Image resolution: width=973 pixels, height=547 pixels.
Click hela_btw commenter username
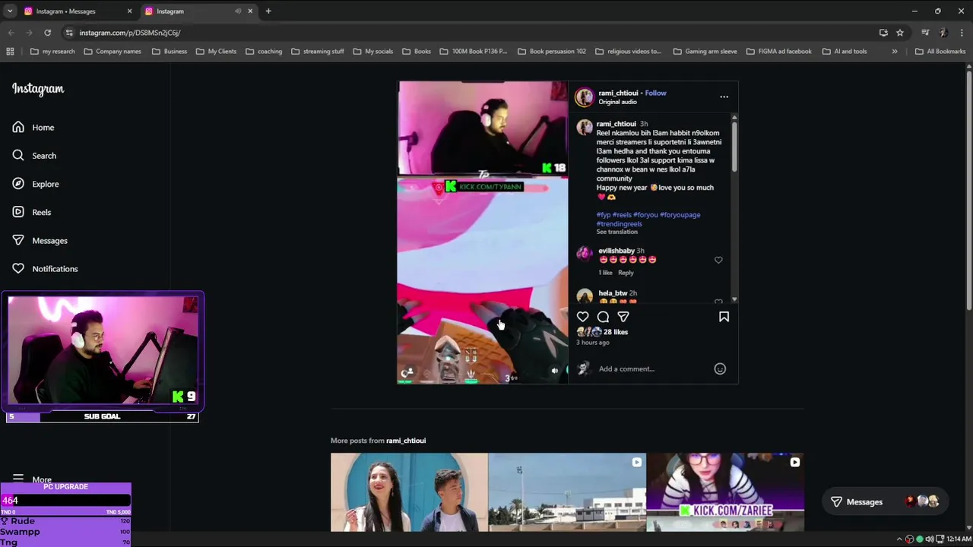click(x=613, y=293)
